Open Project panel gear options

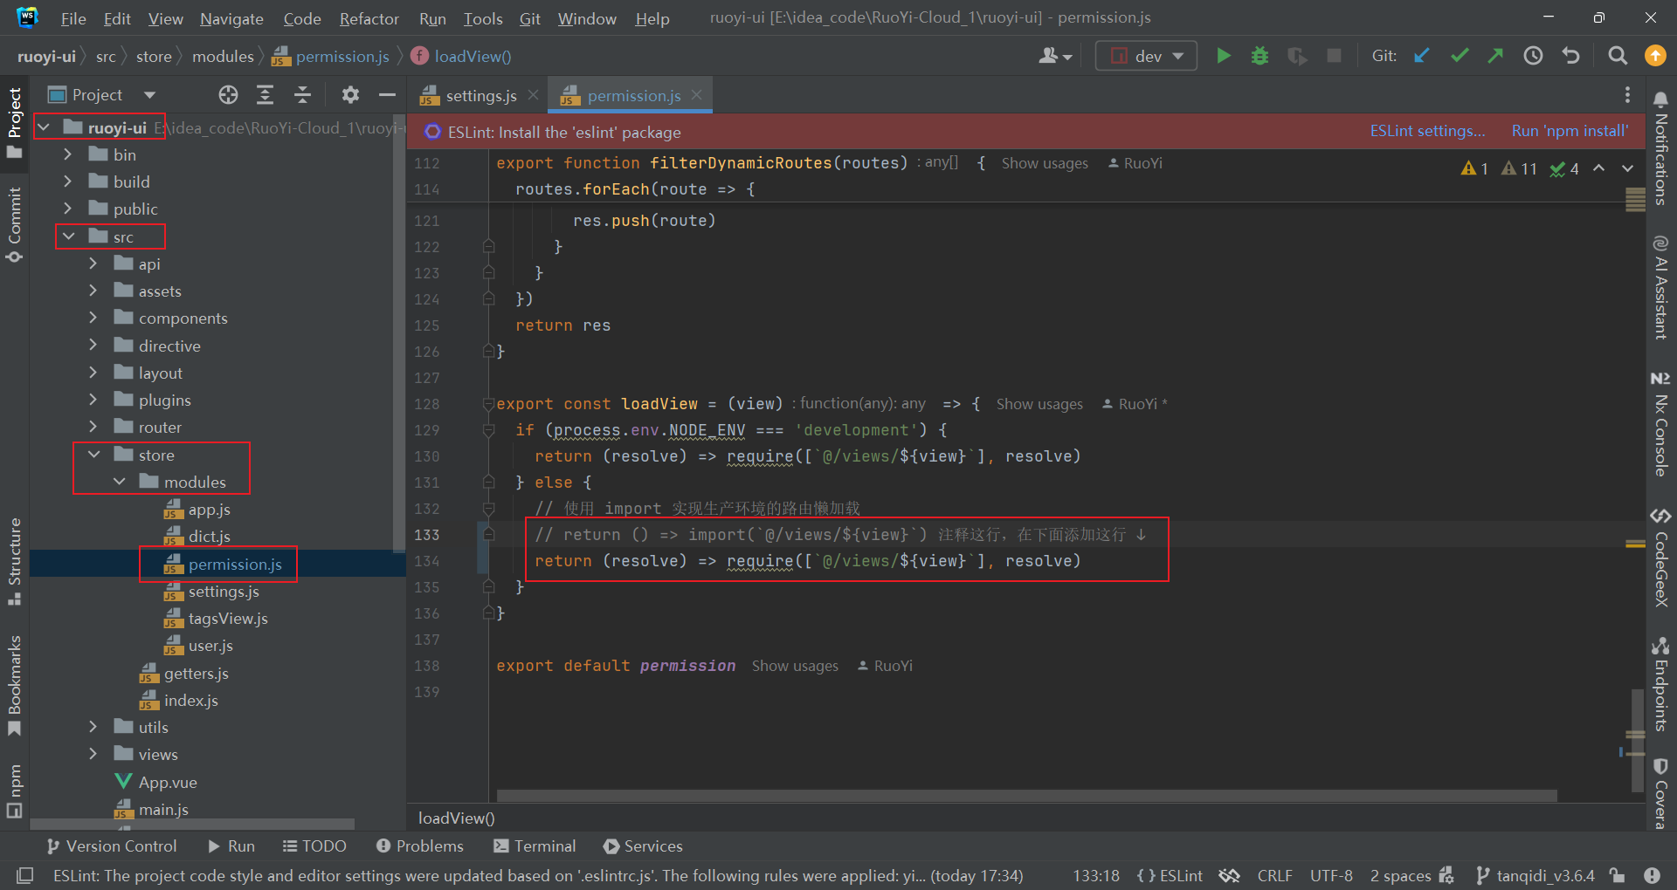click(x=350, y=94)
